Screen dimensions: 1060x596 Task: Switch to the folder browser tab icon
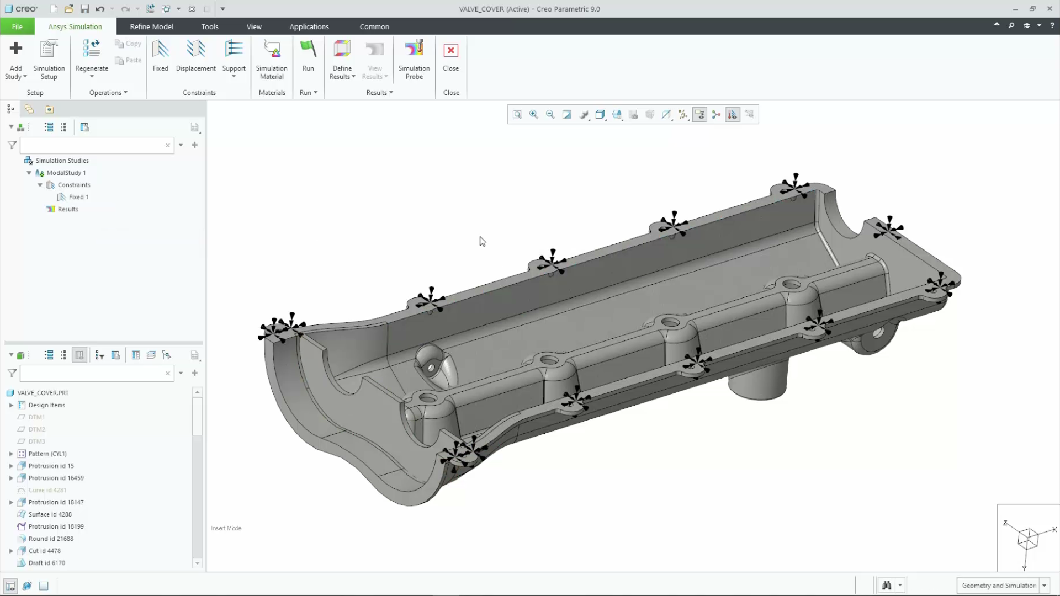click(x=29, y=109)
